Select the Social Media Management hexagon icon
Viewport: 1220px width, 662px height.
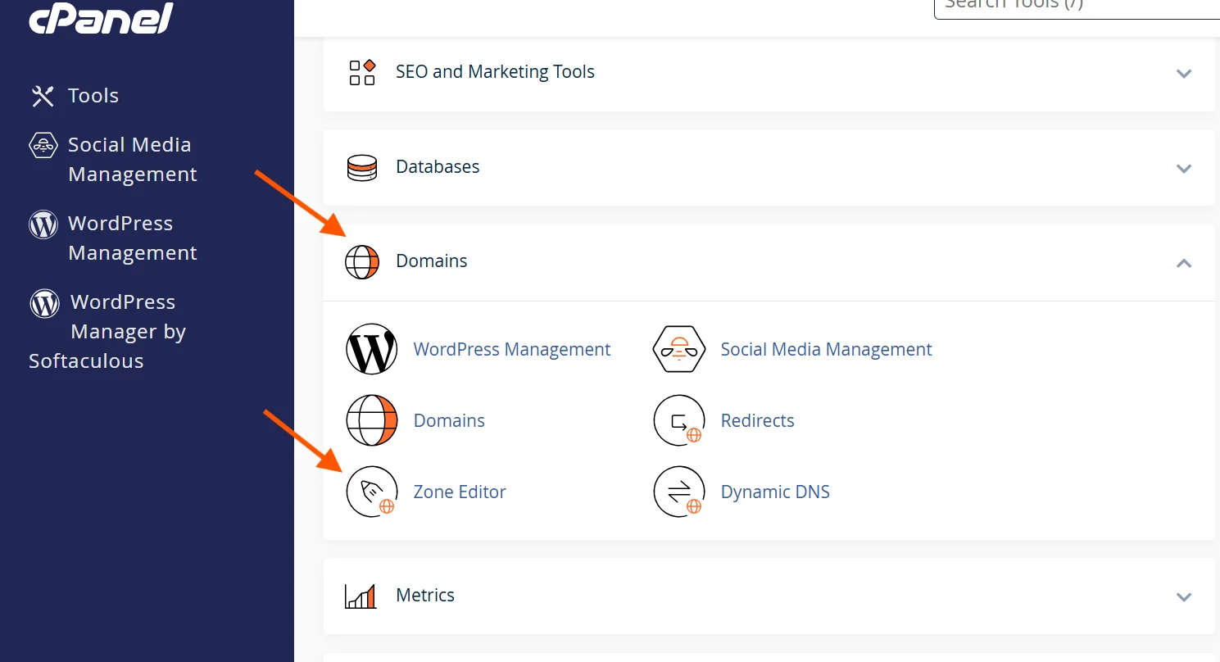[x=679, y=349]
